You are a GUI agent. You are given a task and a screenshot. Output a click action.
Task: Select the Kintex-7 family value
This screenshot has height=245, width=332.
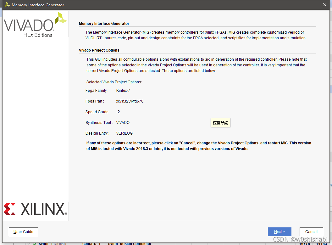123,91
